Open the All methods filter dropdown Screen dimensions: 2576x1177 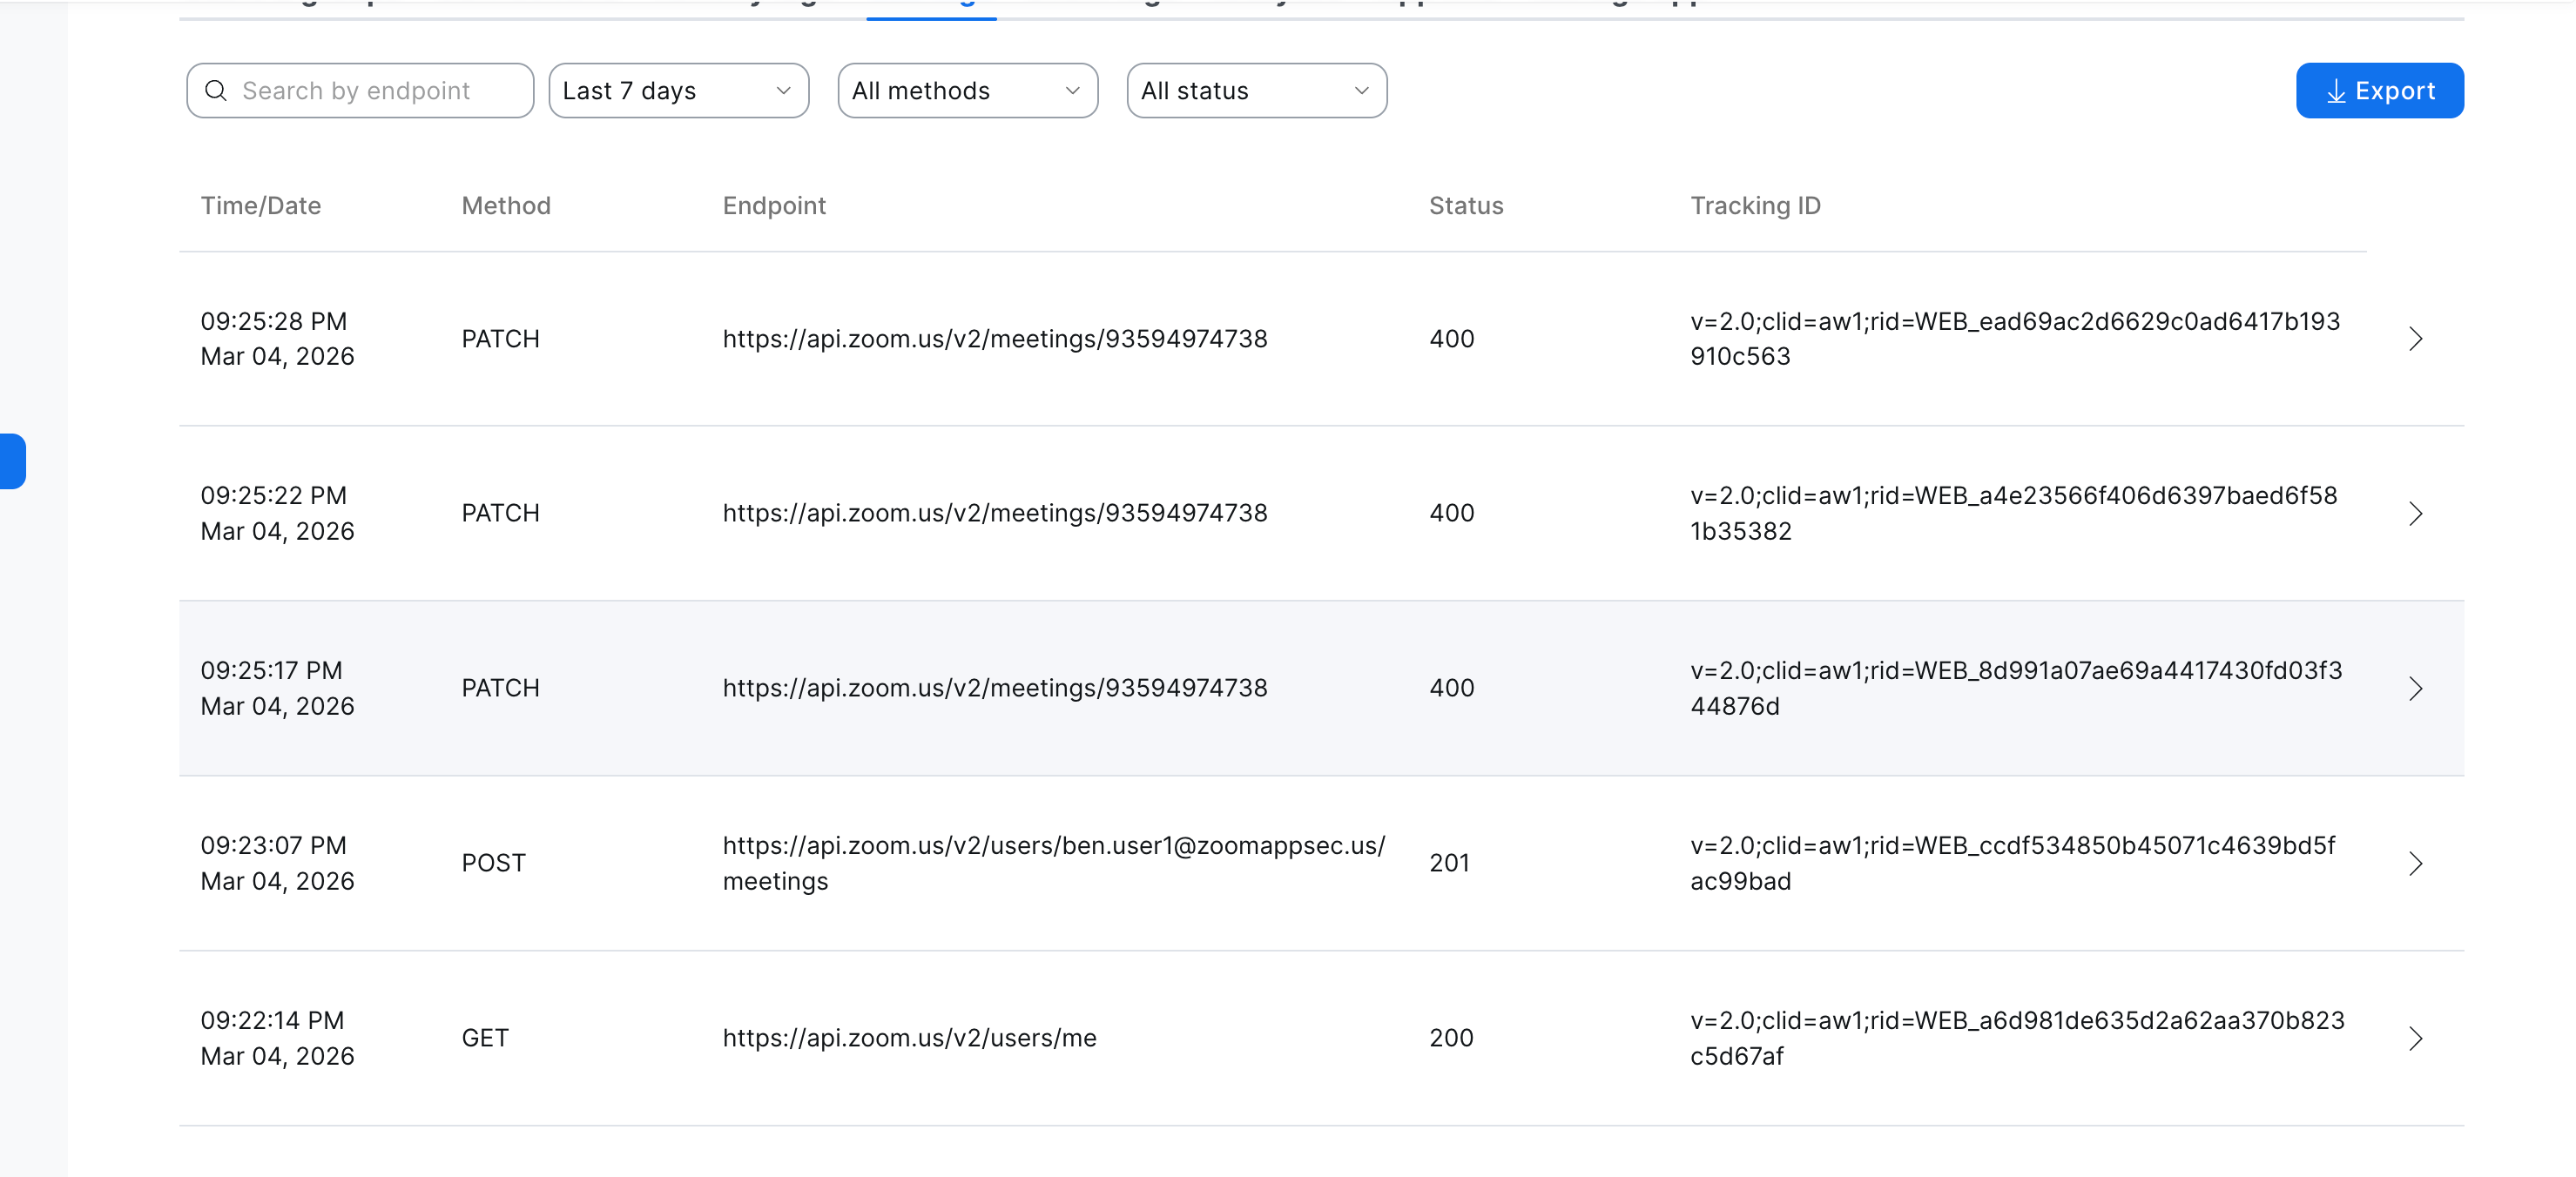point(967,91)
